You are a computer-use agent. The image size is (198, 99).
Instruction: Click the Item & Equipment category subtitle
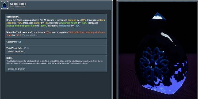18,7
